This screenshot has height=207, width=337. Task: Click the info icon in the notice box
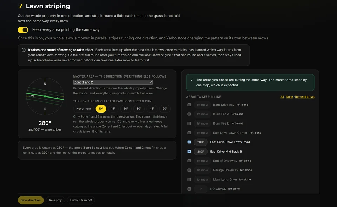24,50
